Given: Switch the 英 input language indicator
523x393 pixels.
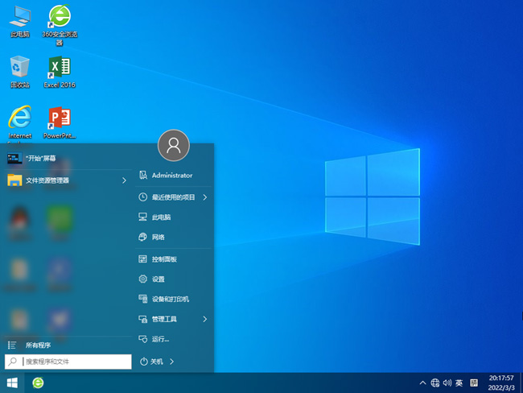Looking at the screenshot, I should click(x=459, y=383).
